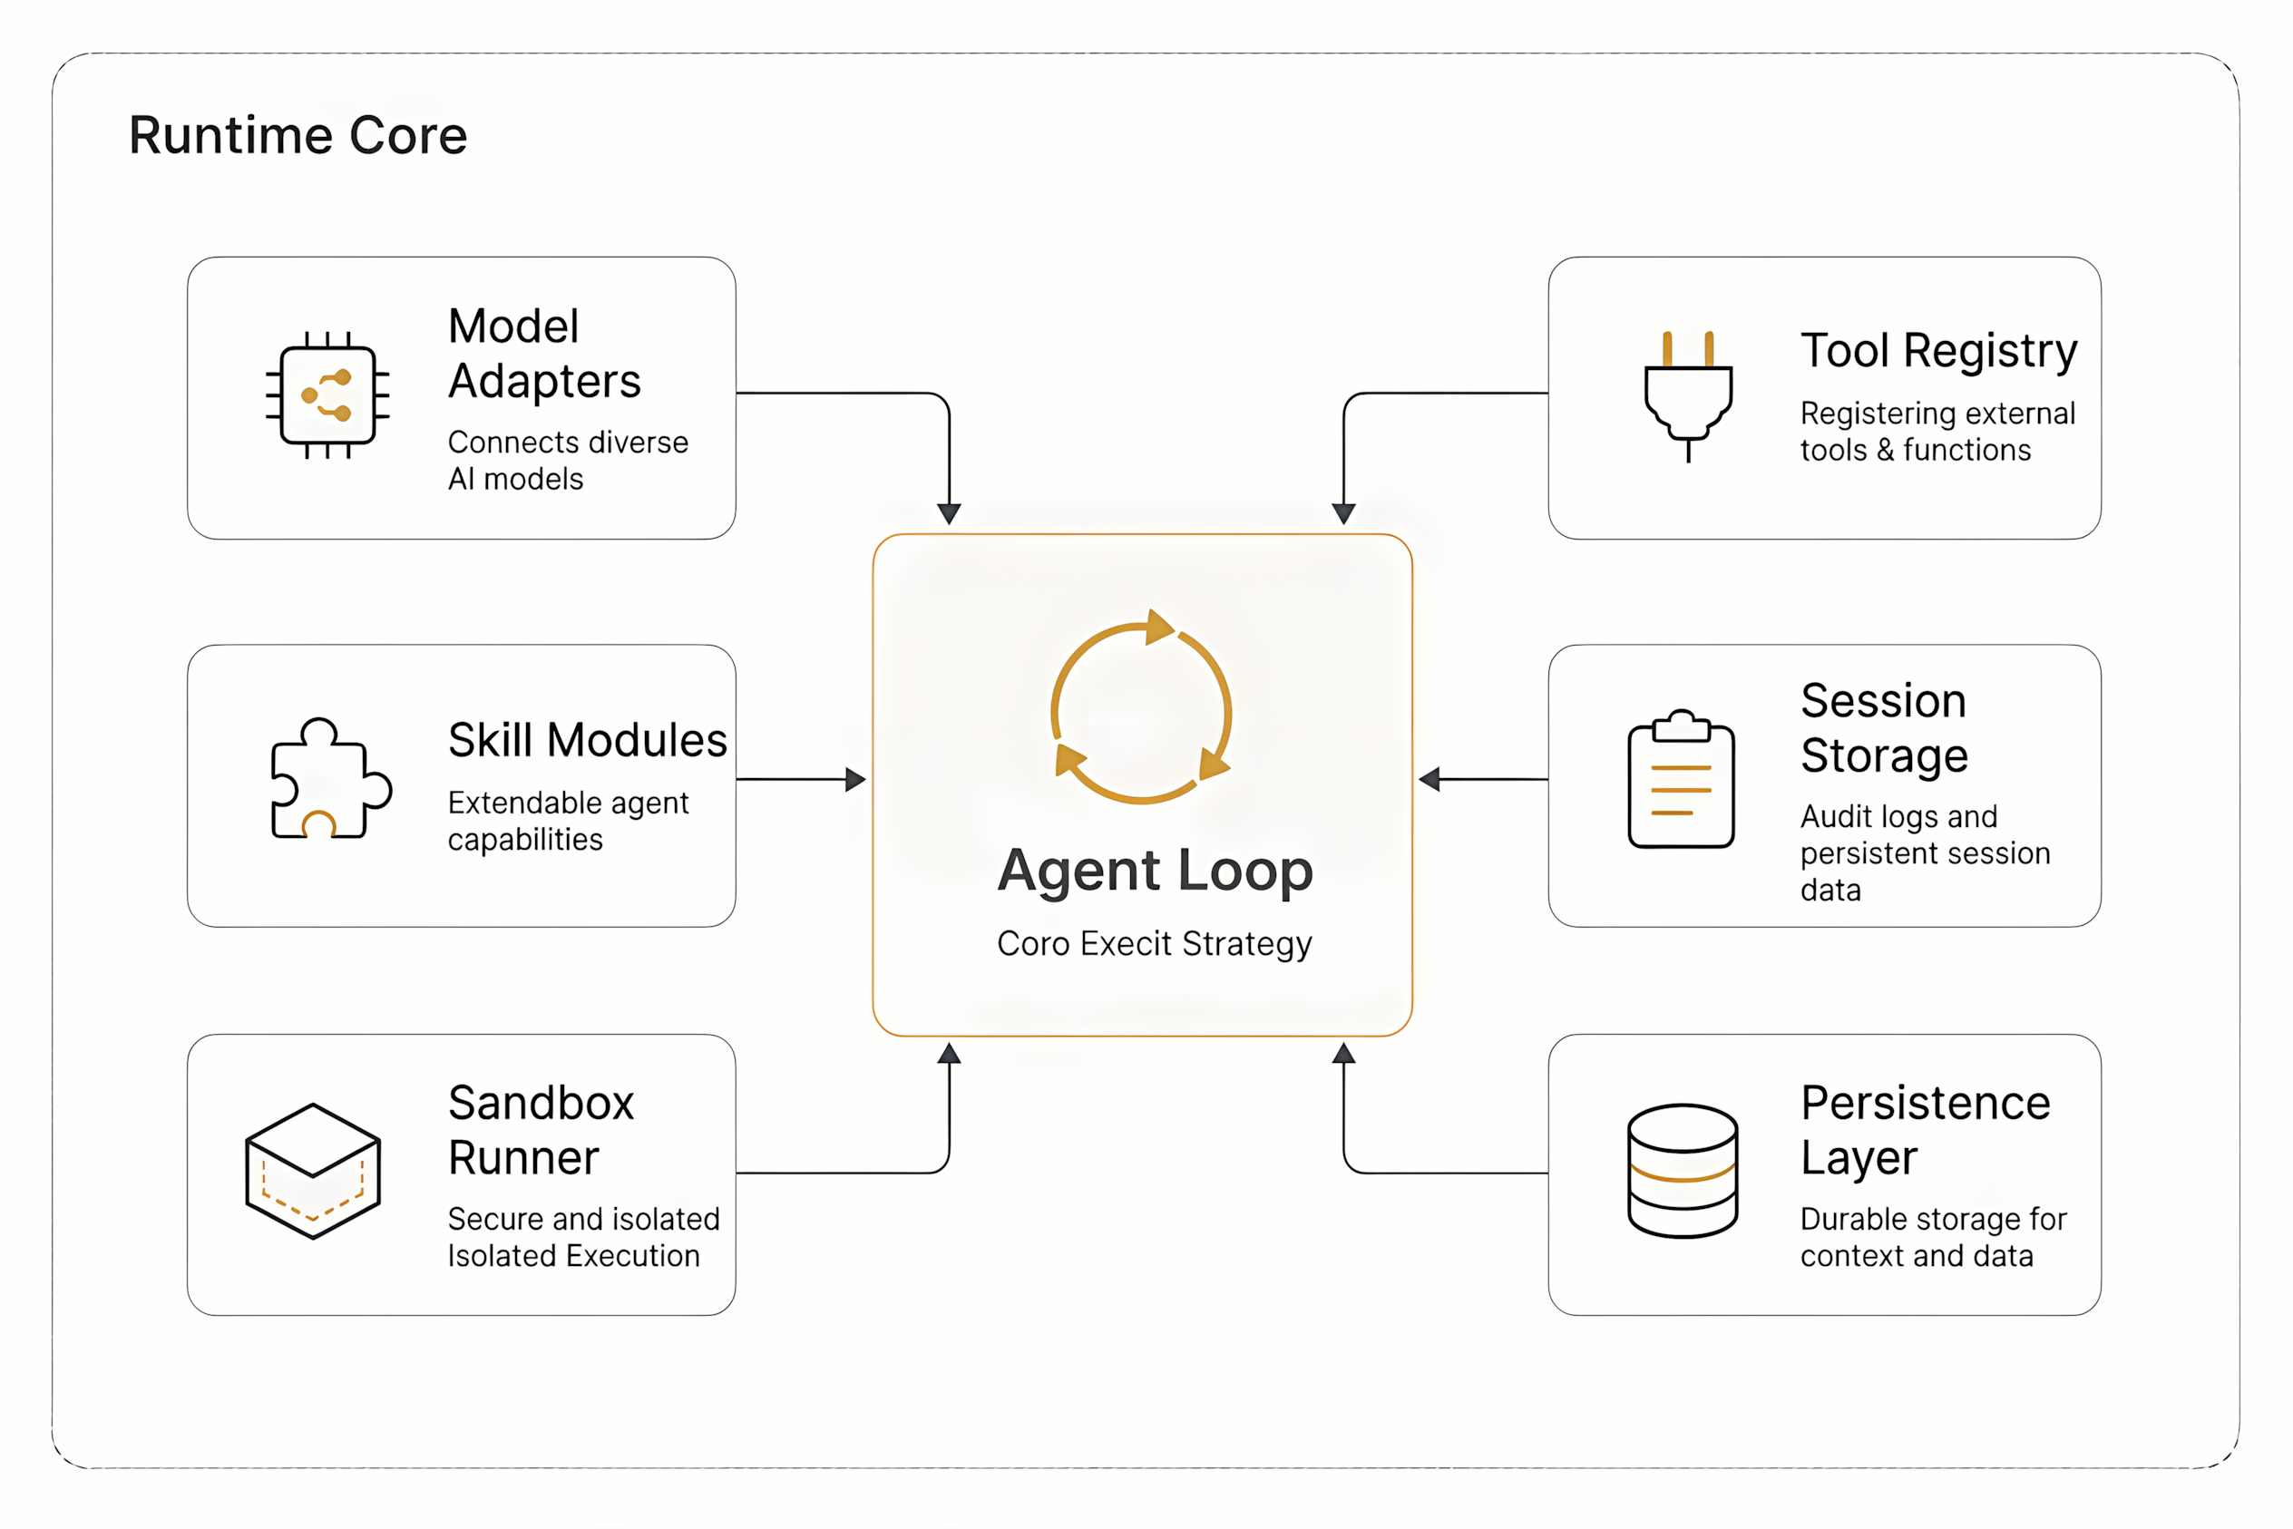Screen dimensions: 2293x1529
Task: Click the 'Coro Execit Strategy' subtitle
Action: pos(1155,944)
